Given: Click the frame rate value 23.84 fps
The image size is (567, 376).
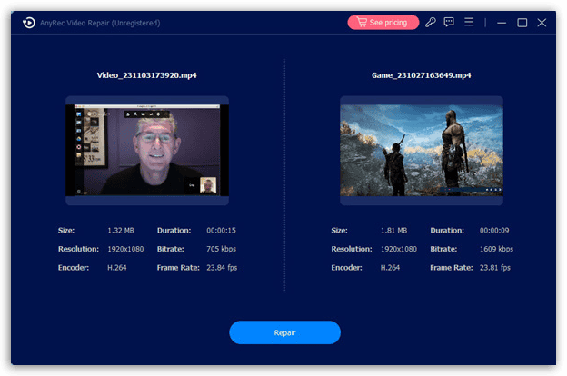Looking at the screenshot, I should tap(222, 268).
